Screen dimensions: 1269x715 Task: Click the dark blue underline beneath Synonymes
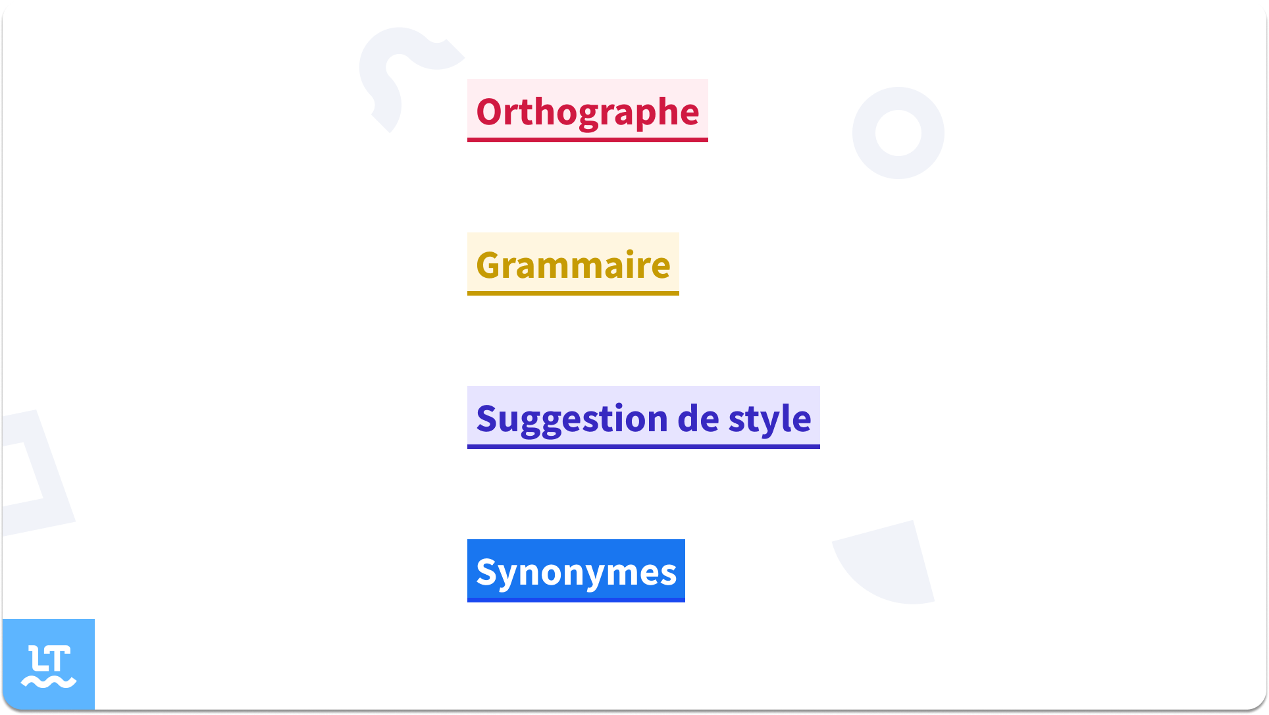click(576, 600)
